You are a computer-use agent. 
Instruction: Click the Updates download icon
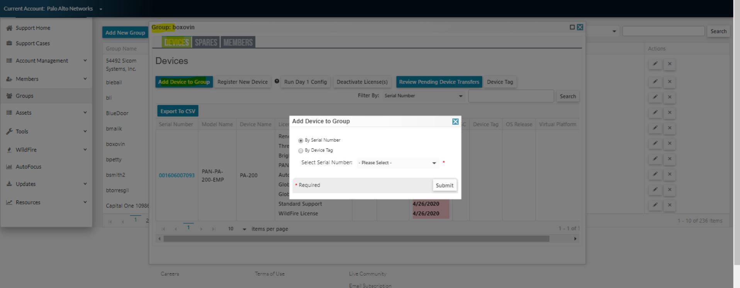(9, 184)
